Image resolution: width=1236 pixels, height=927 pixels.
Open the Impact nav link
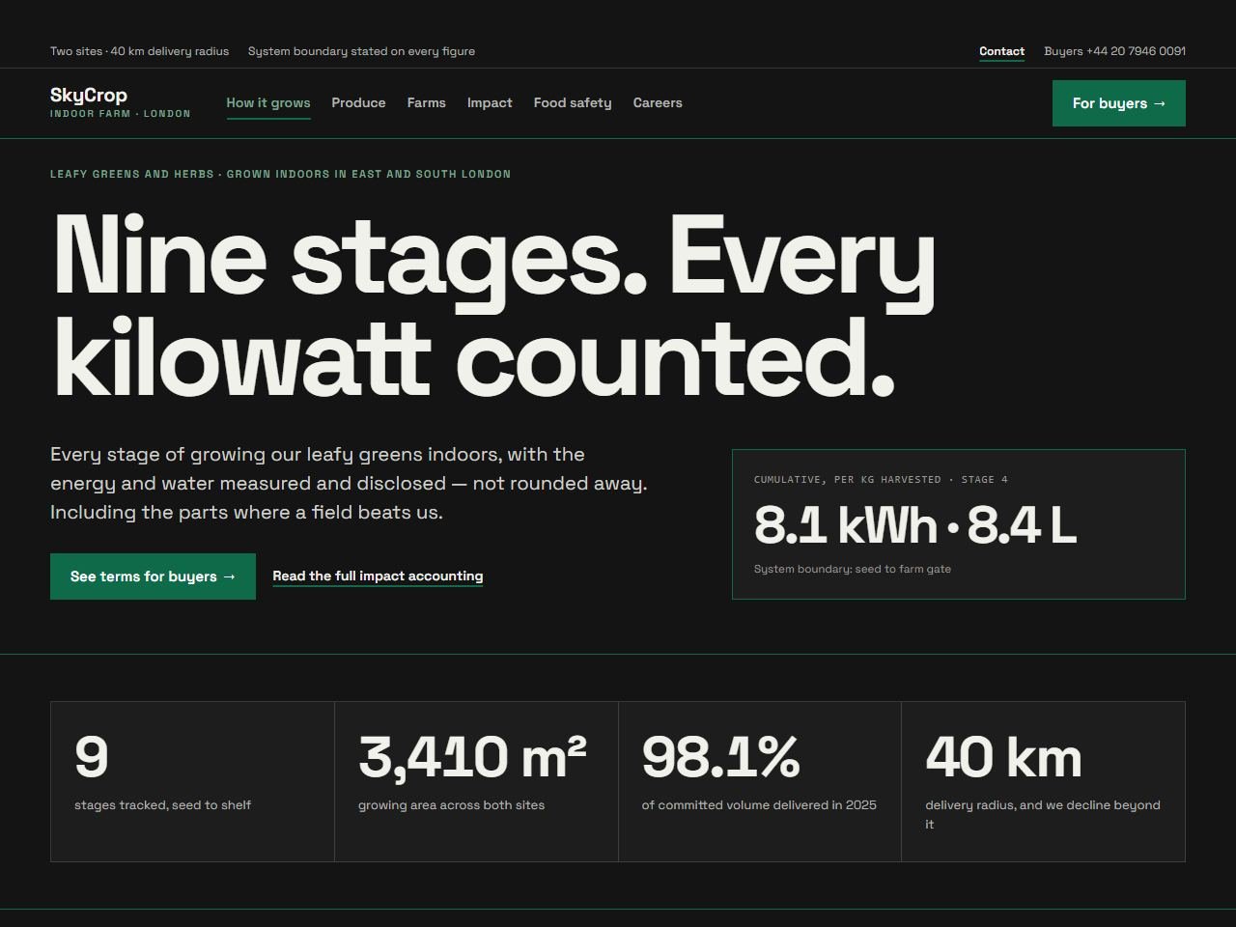tap(490, 103)
